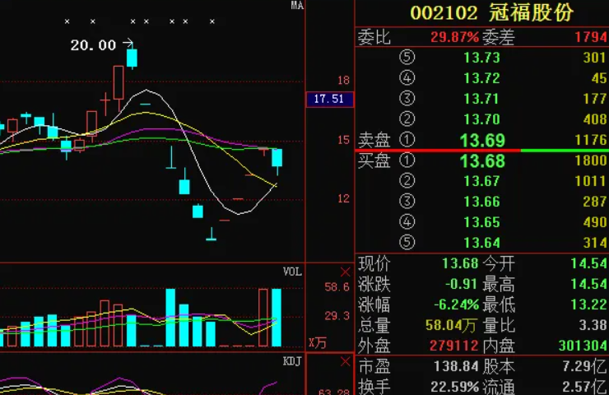Select sell order level 2 price 13.70
Viewport: 609px width, 395px height.
click(x=481, y=119)
